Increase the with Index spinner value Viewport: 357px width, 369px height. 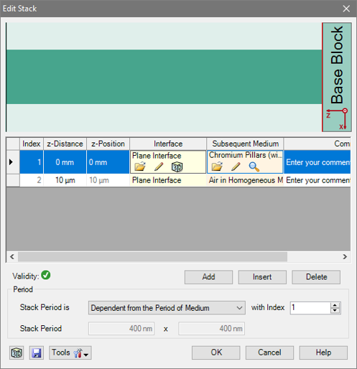(x=335, y=305)
